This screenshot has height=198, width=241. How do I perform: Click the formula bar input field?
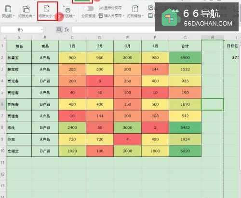pos(113,29)
